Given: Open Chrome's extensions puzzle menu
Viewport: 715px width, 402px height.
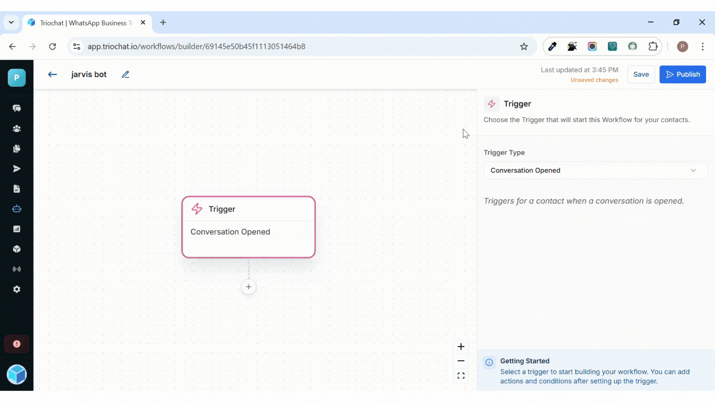Looking at the screenshot, I should 653,46.
